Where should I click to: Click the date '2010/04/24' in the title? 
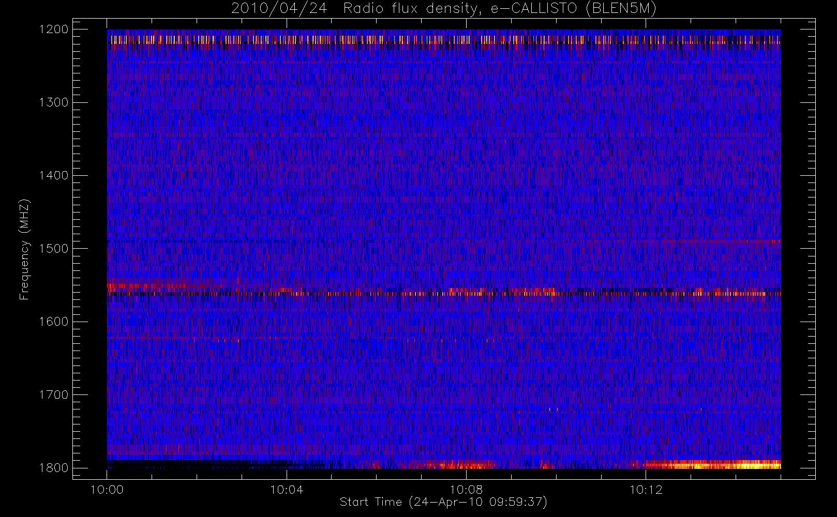point(279,9)
